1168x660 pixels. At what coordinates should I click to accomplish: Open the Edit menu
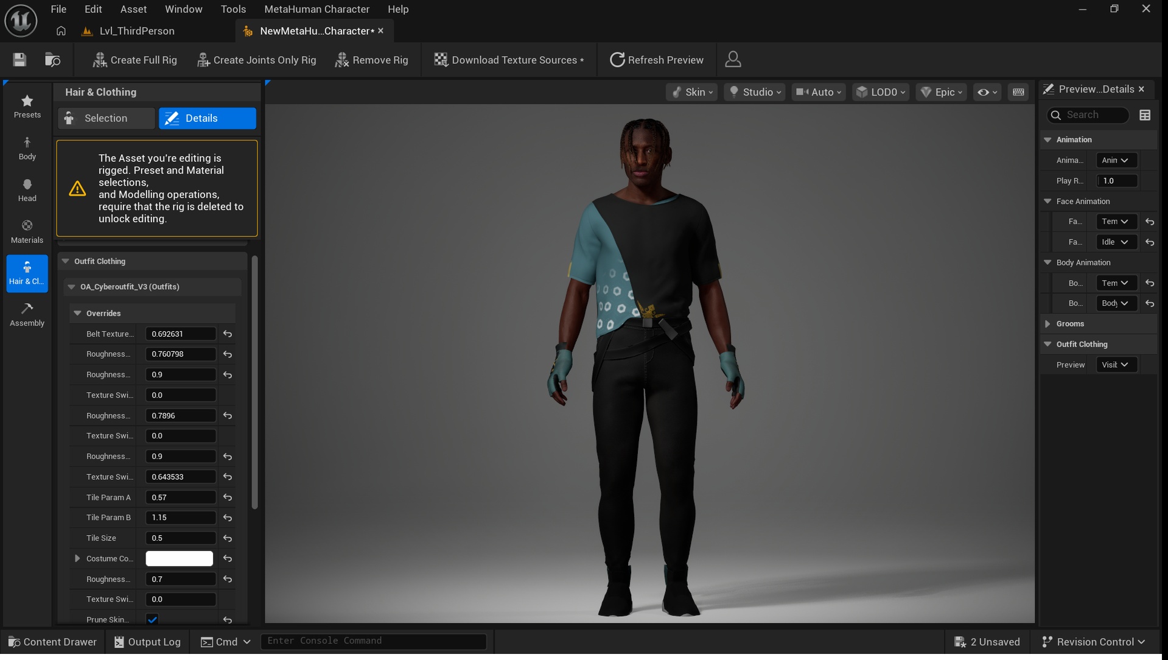pos(93,9)
